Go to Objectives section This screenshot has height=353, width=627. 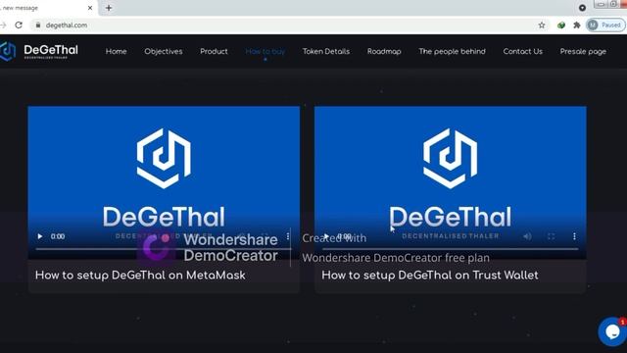coord(164,51)
